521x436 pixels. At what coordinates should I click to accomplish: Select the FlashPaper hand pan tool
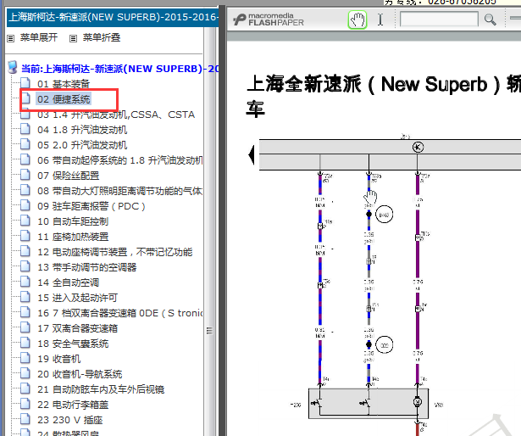[x=357, y=20]
